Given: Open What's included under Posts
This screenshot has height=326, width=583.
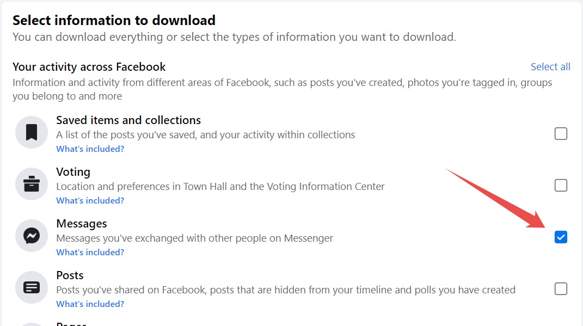Looking at the screenshot, I should tap(90, 304).
